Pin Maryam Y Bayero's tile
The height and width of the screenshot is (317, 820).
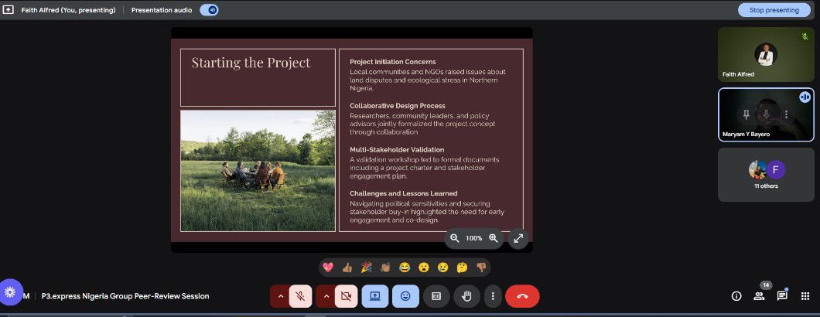(x=747, y=114)
